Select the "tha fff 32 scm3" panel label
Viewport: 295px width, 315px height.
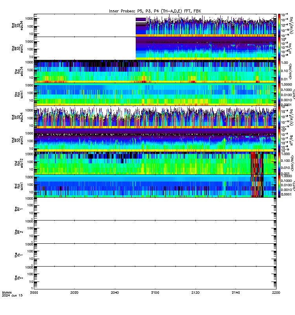18,48
